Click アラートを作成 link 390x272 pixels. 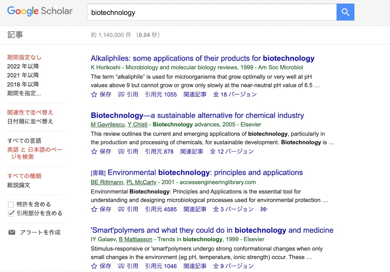(40, 232)
